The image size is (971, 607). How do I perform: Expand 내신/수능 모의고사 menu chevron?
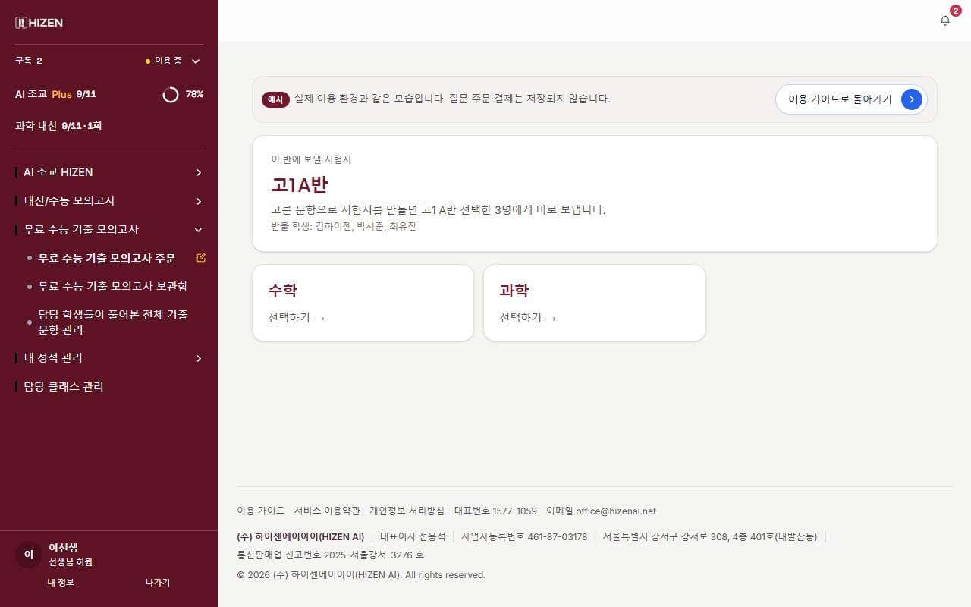[199, 201]
